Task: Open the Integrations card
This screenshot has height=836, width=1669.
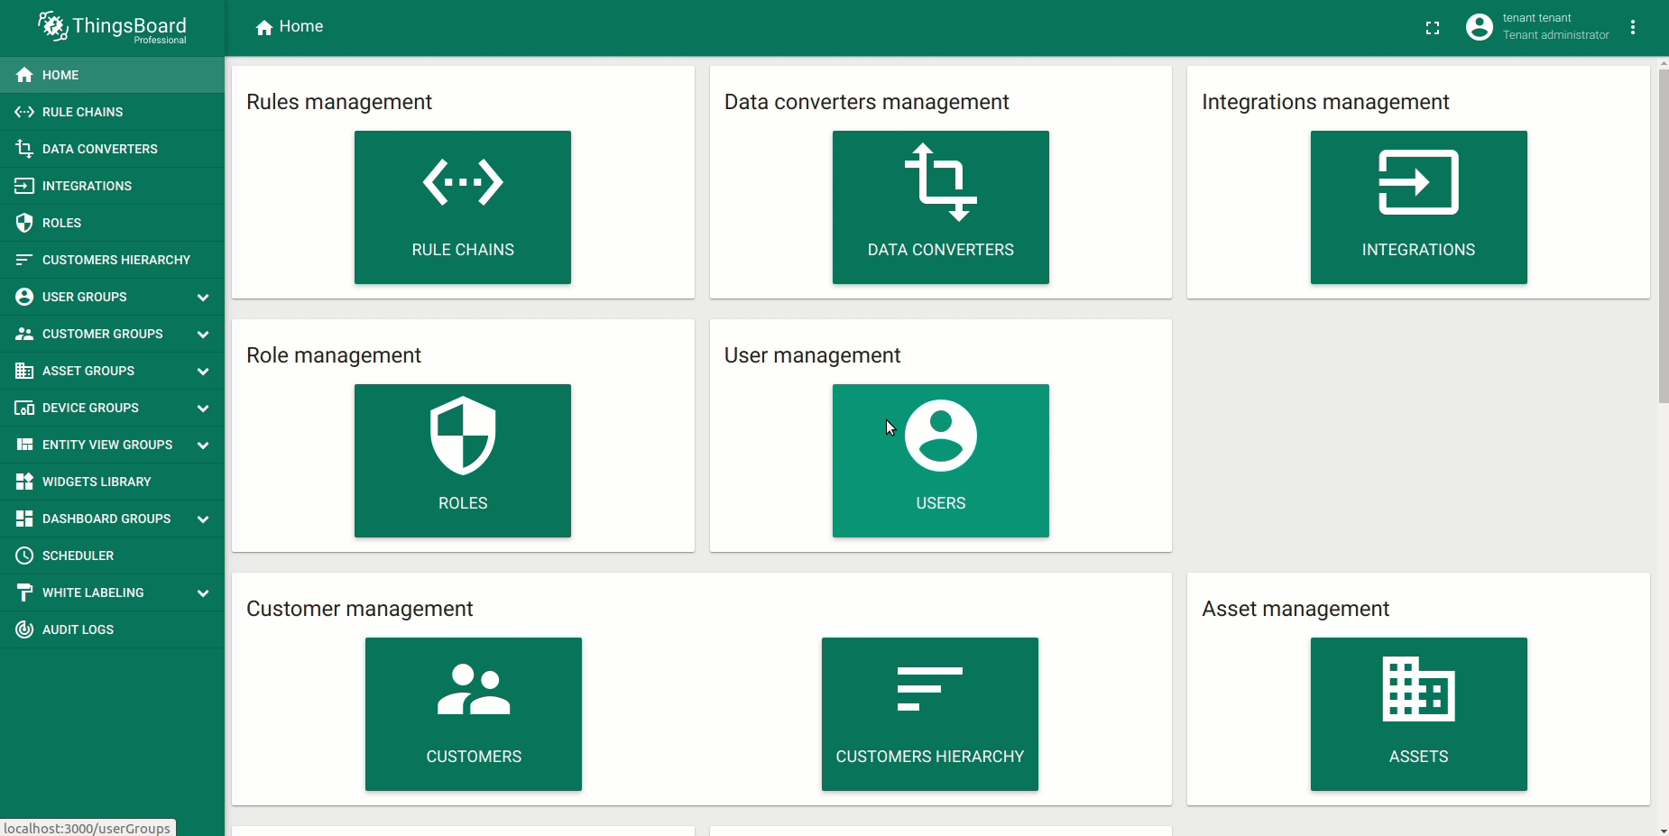Action: (1418, 207)
